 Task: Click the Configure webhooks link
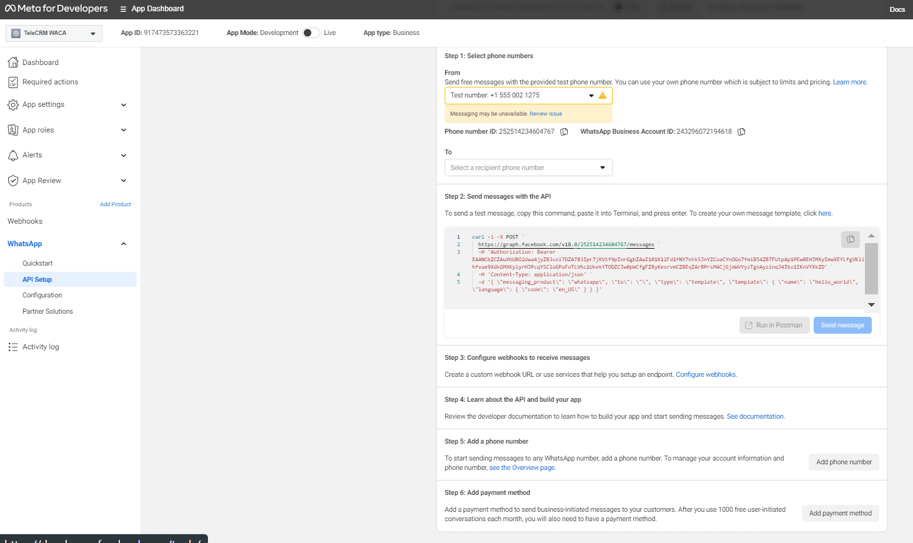pos(706,374)
